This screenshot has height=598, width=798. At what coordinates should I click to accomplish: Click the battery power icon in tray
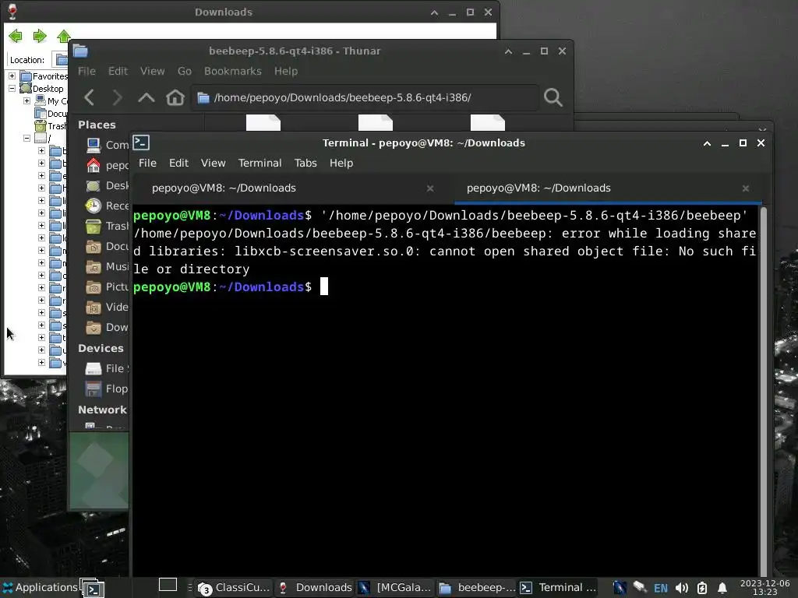[x=702, y=589]
